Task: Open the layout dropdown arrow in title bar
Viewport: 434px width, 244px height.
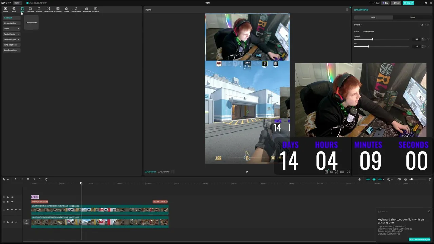Action: click(374, 3)
